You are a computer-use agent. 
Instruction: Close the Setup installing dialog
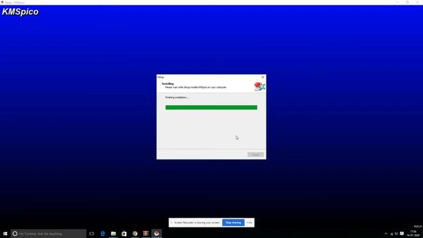tap(263, 77)
